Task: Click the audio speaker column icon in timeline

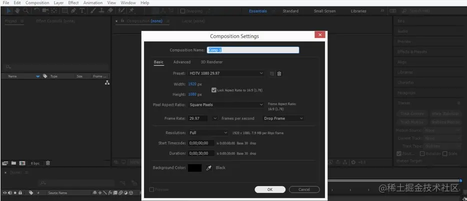Action: [x=10, y=193]
